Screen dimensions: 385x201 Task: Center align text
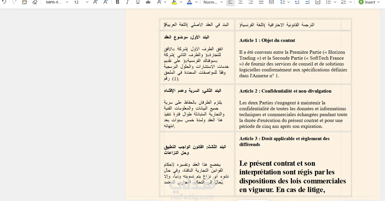(x=240, y=2)
